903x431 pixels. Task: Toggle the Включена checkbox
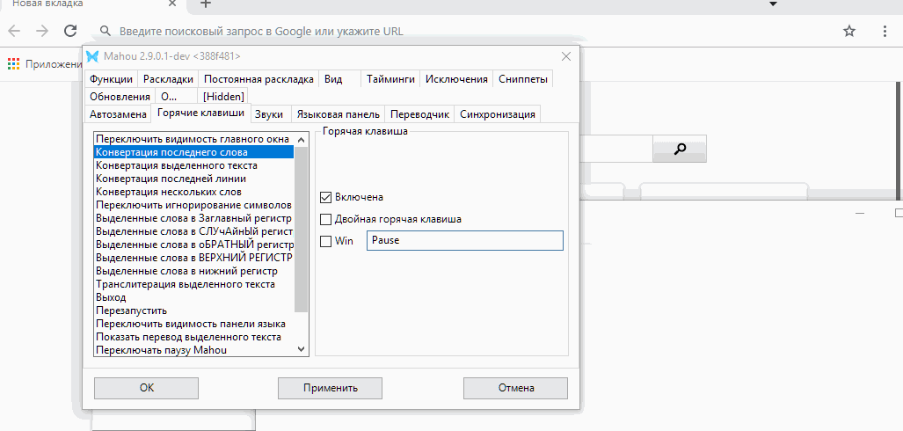tap(326, 197)
